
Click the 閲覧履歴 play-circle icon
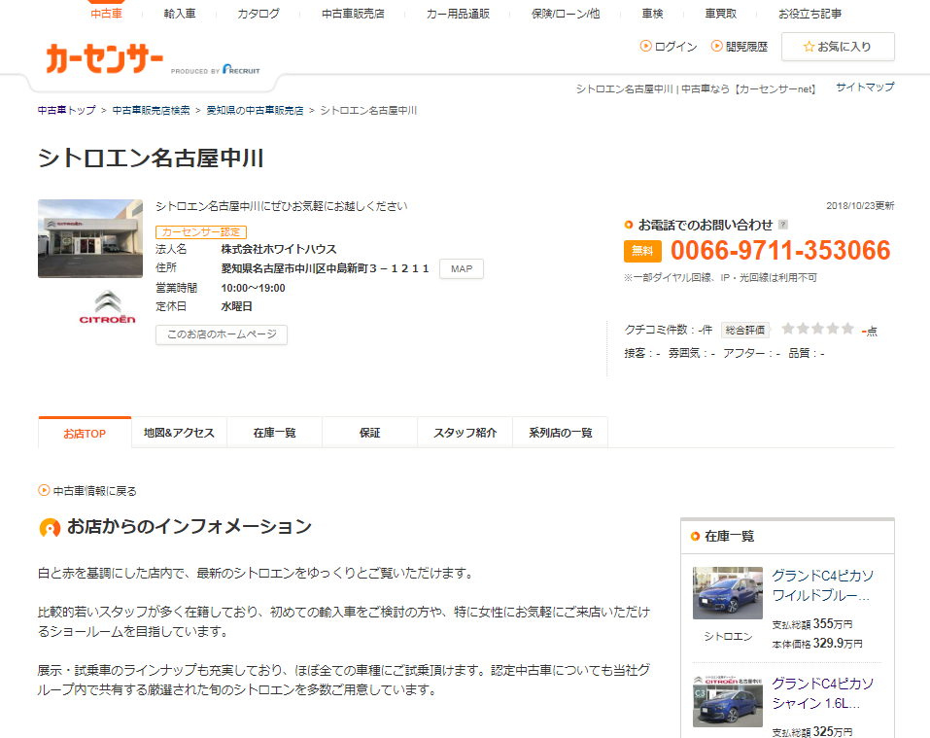[716, 46]
